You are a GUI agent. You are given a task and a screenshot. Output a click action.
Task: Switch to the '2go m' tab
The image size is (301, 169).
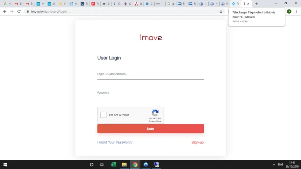pos(40,4)
